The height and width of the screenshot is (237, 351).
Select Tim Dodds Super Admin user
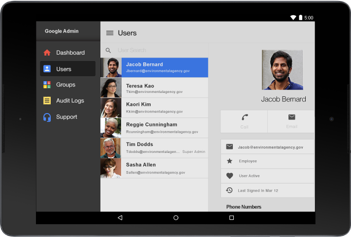click(154, 148)
